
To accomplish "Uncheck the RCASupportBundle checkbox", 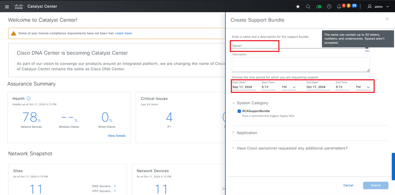I will [239, 111].
